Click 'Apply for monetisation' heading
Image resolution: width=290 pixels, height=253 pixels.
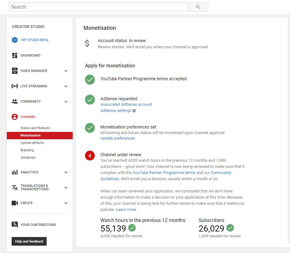[110, 65]
